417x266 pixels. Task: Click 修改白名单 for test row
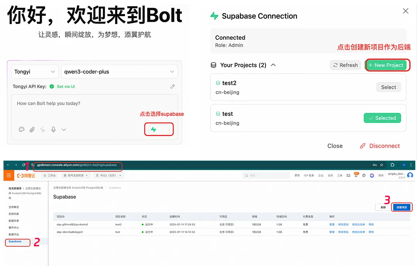pyautogui.click(x=358, y=232)
